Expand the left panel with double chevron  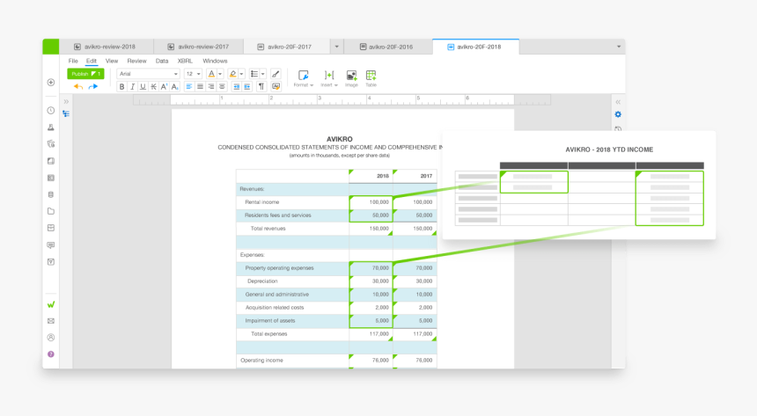click(x=66, y=101)
